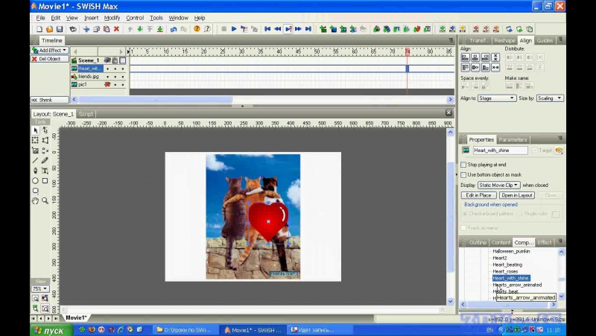Switch to the Guides panel tab
Viewport: 596px width, 336px height.
(545, 40)
